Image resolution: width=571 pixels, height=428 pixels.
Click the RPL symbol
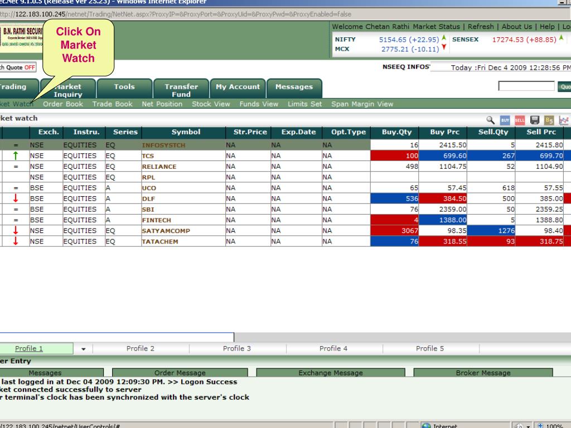148,177
